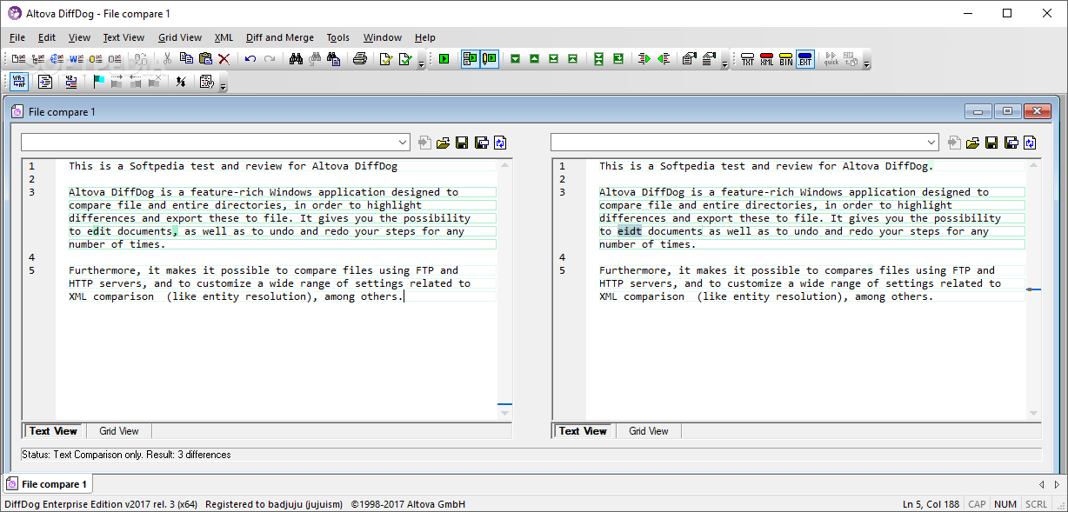Click the Replace binoculars icon
The width and height of the screenshot is (1068, 512).
pyautogui.click(x=334, y=58)
